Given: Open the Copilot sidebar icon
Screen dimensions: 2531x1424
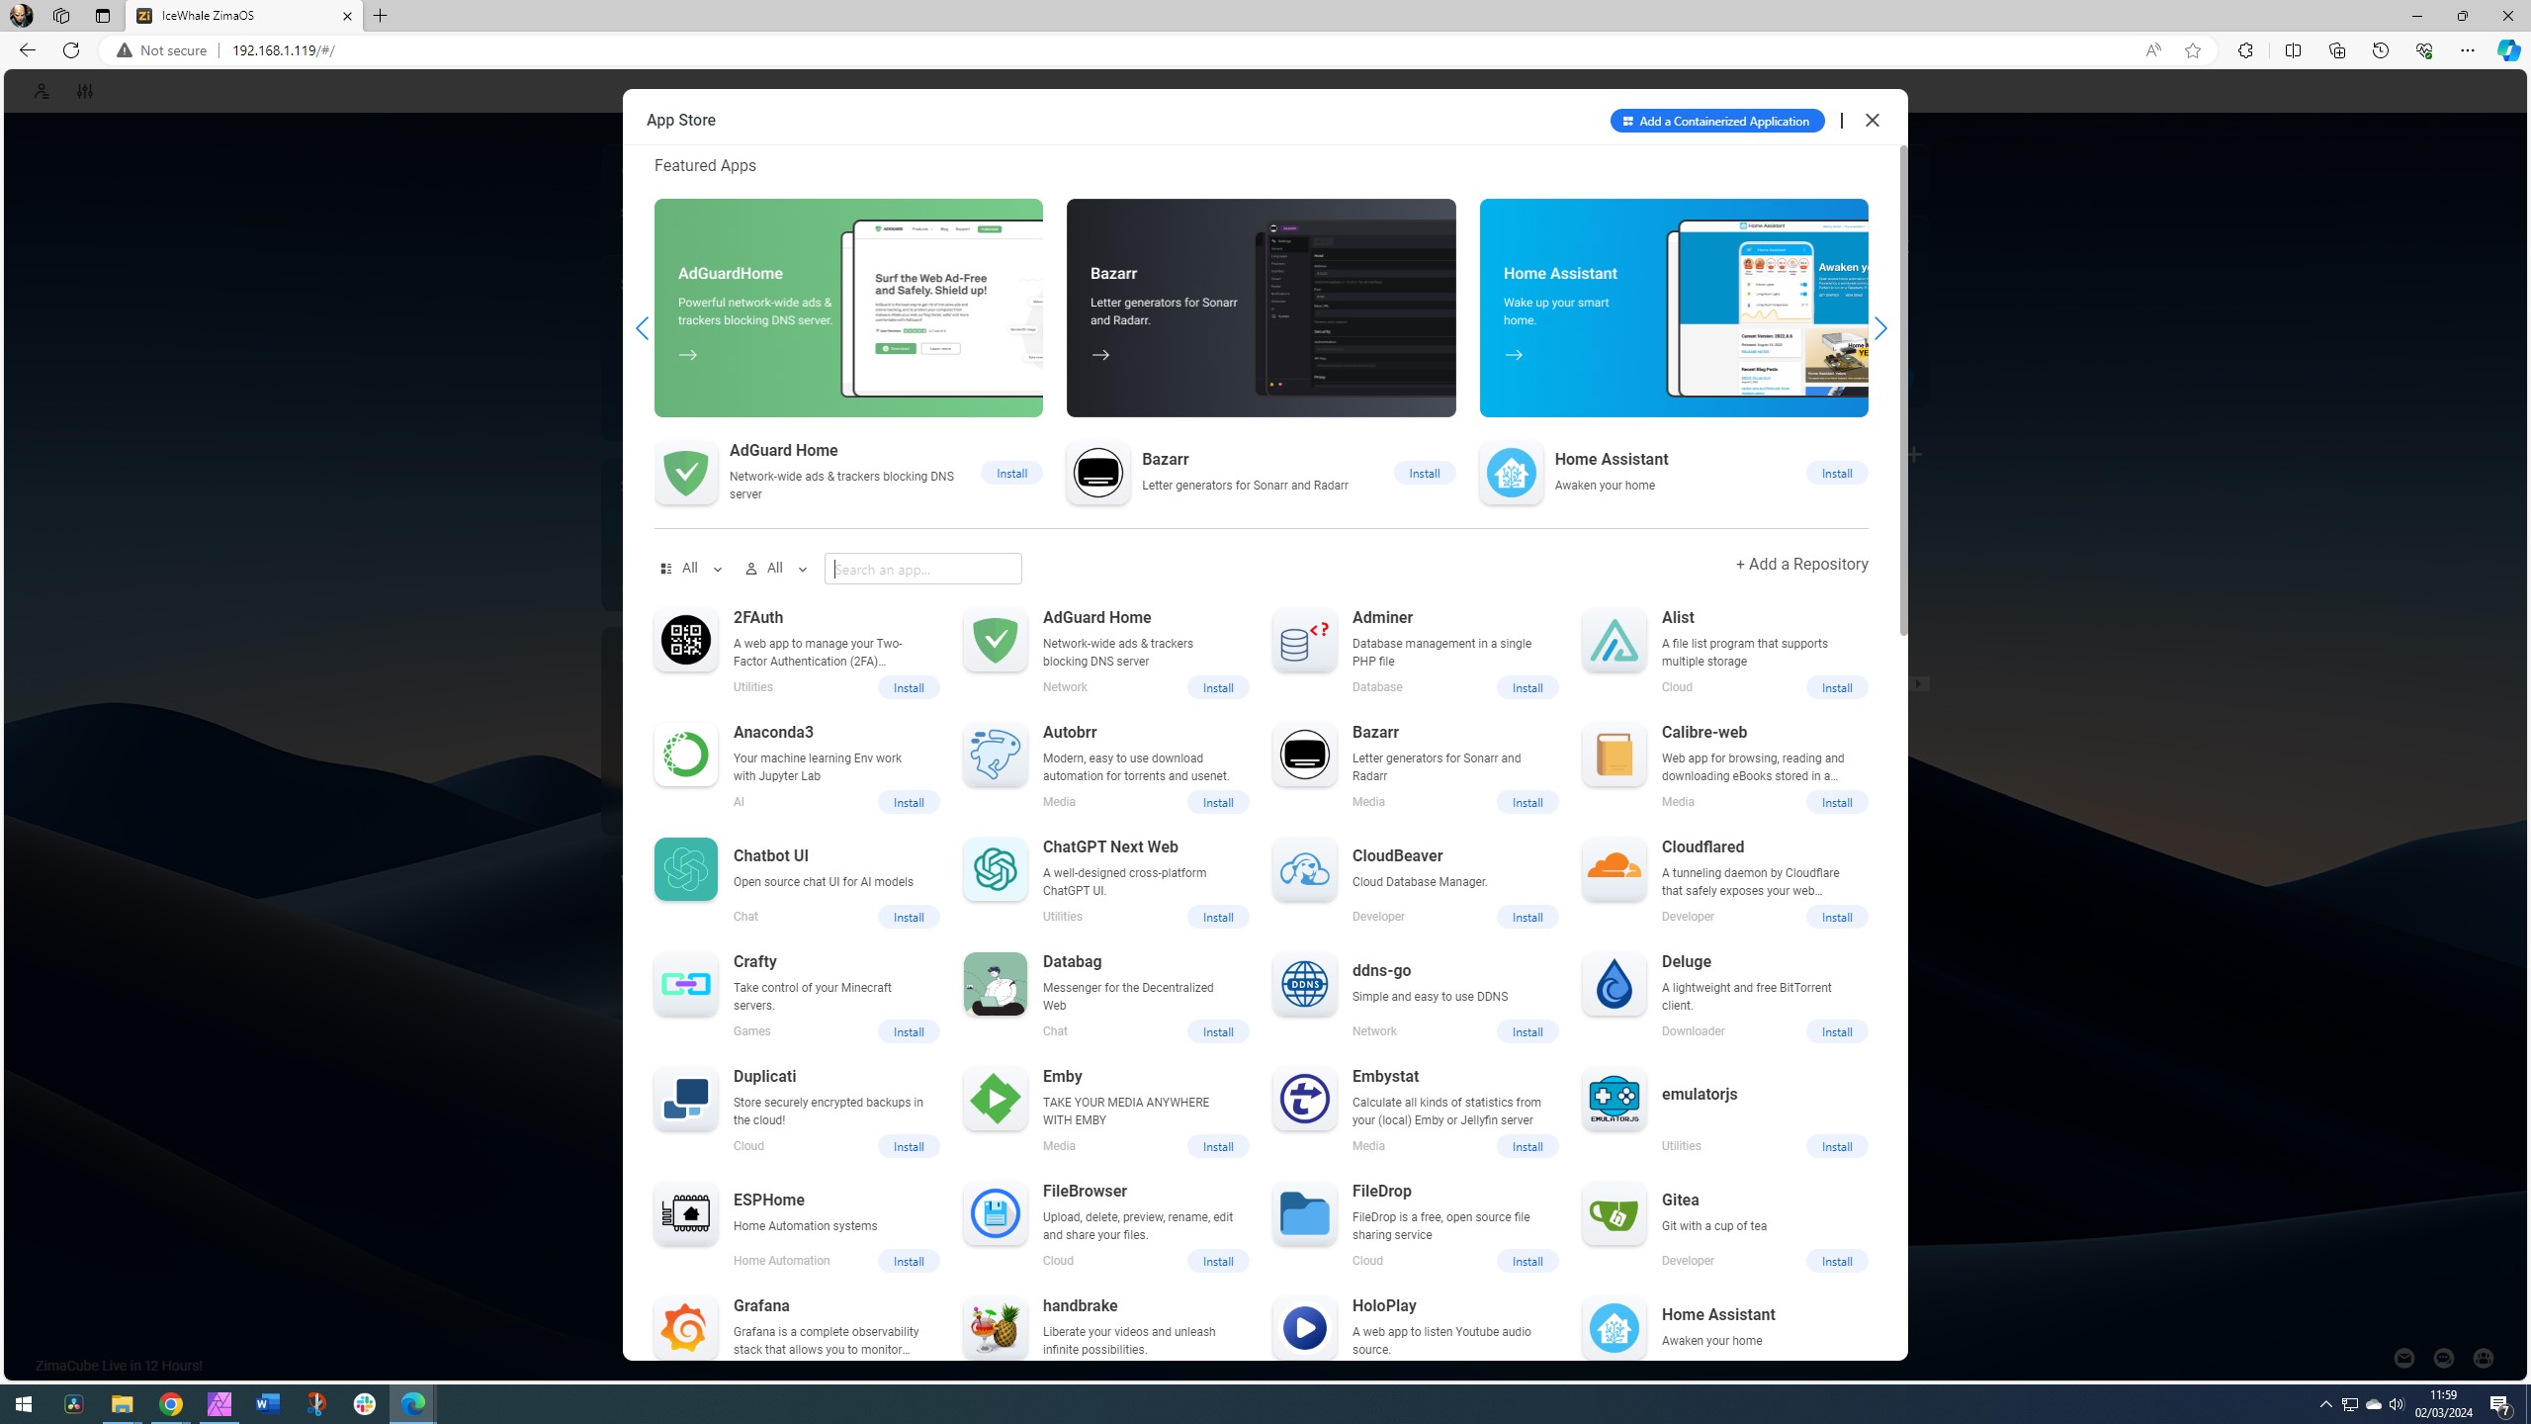Looking at the screenshot, I should click(2508, 50).
